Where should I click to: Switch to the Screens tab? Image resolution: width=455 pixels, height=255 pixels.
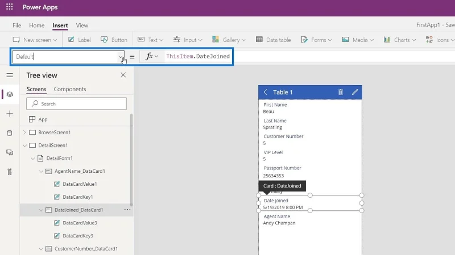(36, 89)
